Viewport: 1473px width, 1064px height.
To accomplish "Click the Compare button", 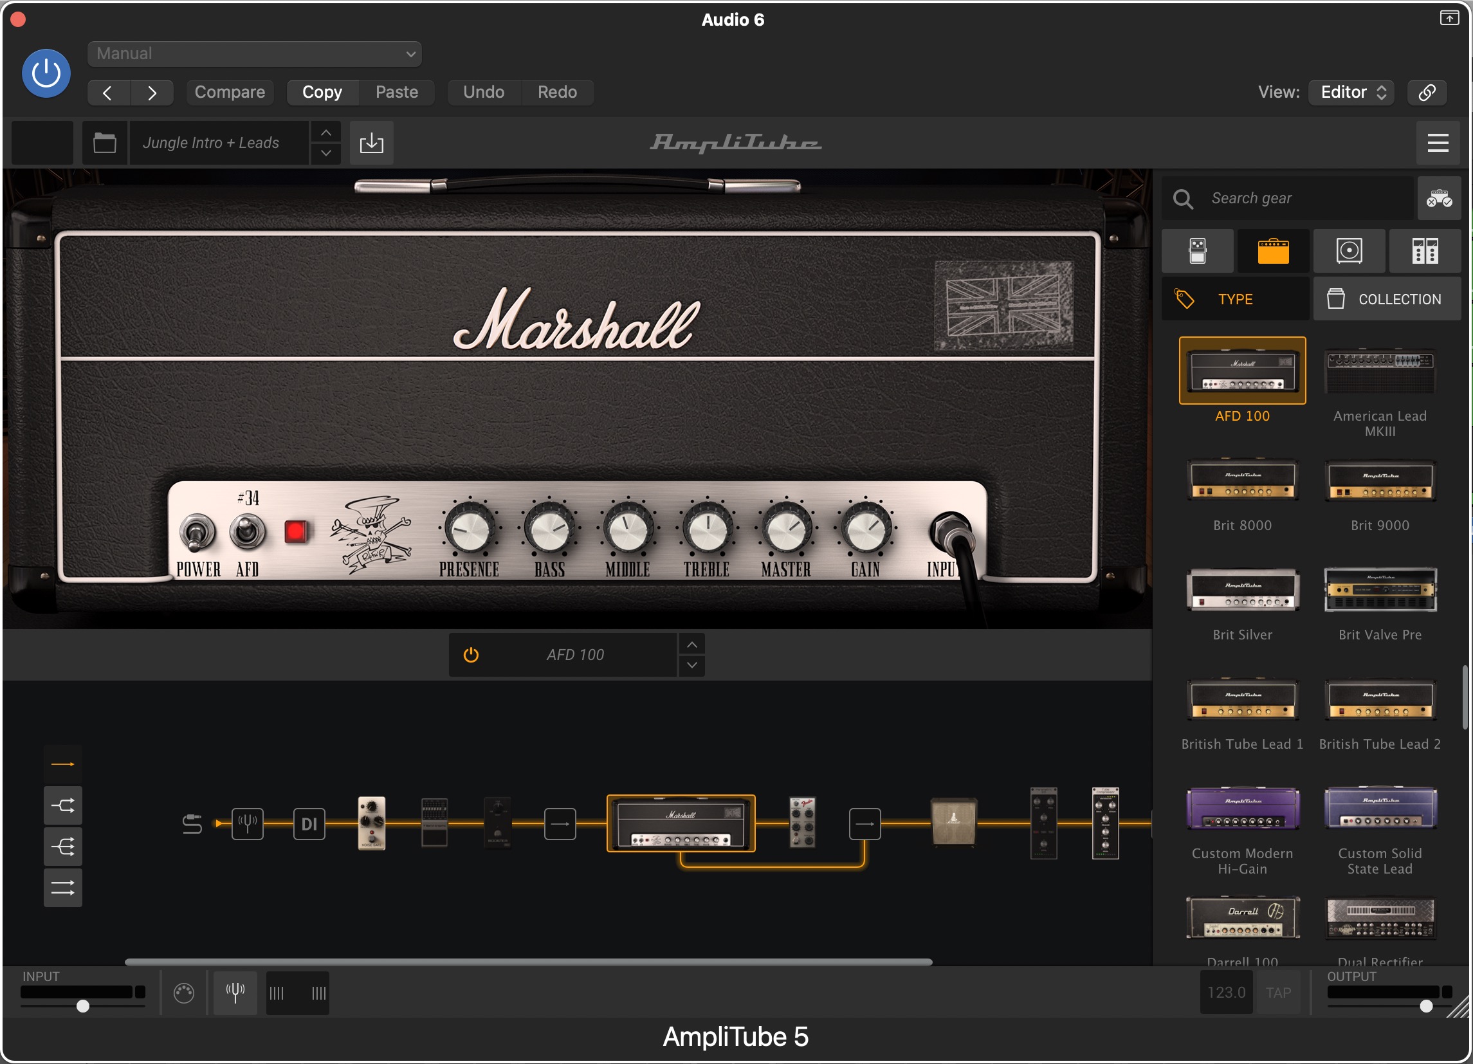I will coord(230,92).
